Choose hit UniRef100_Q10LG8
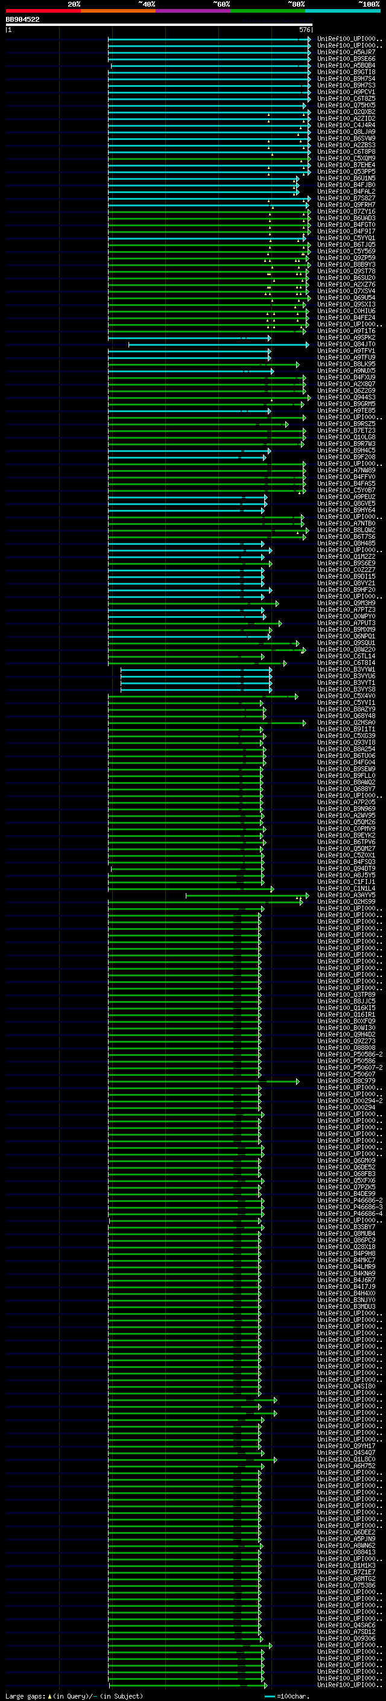Screen dimensions: 386x1701 [346, 437]
